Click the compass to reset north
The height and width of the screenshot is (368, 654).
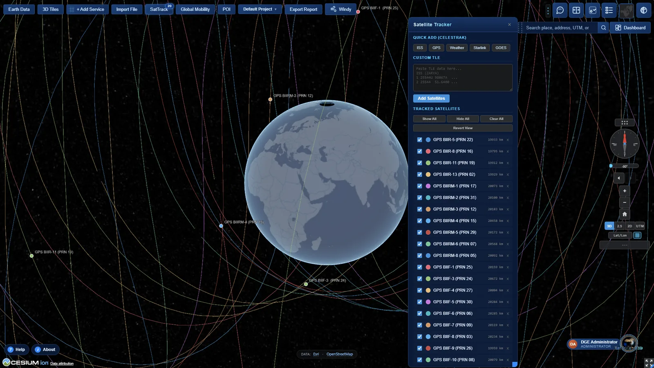point(625,144)
